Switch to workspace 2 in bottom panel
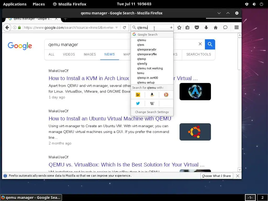This screenshot has width=268, height=201. (x=262, y=198)
